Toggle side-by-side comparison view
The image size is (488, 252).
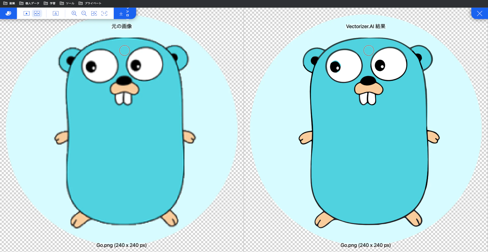click(x=37, y=13)
